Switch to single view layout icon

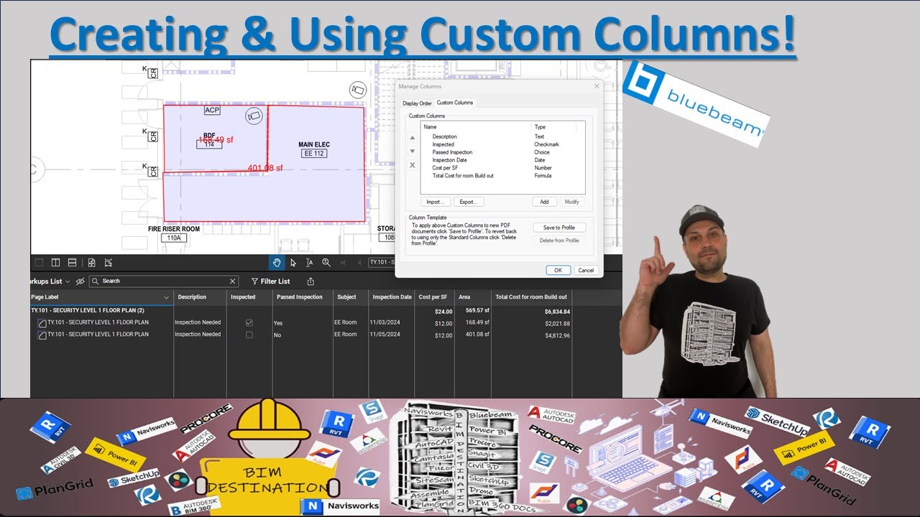point(39,263)
